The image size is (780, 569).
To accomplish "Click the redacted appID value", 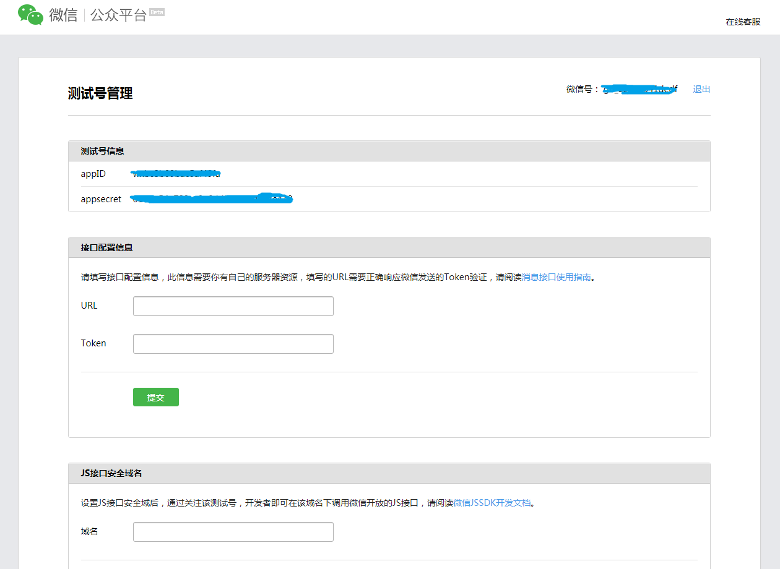I will click(176, 174).
